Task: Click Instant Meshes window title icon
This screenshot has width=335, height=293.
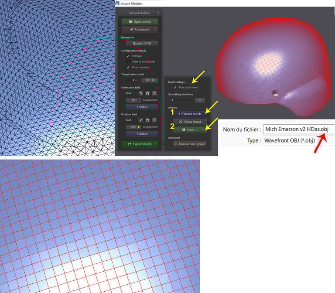Action: [117, 3]
